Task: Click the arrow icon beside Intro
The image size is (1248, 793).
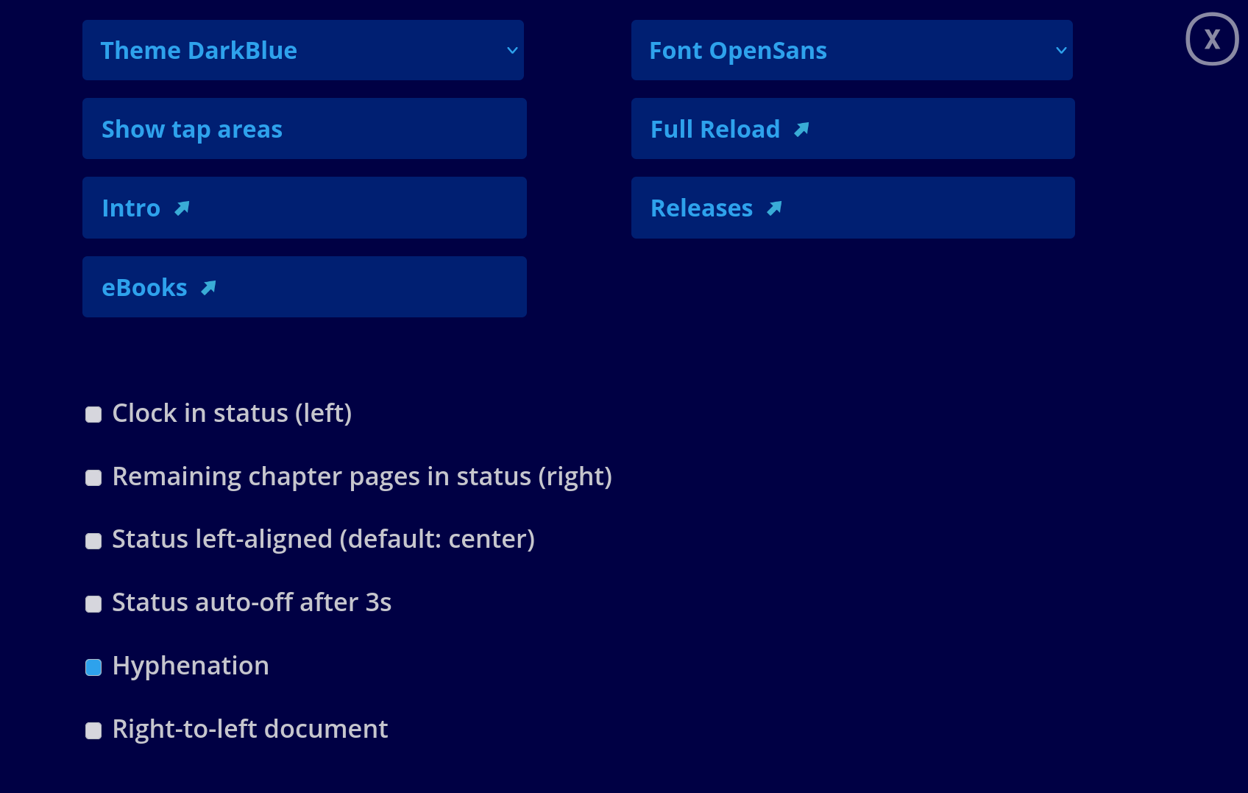Action: point(182,208)
